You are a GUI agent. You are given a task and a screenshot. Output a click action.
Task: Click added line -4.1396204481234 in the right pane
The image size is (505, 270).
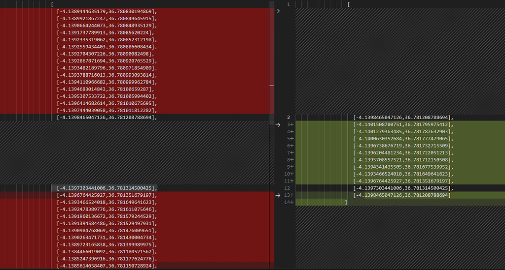click(403, 153)
